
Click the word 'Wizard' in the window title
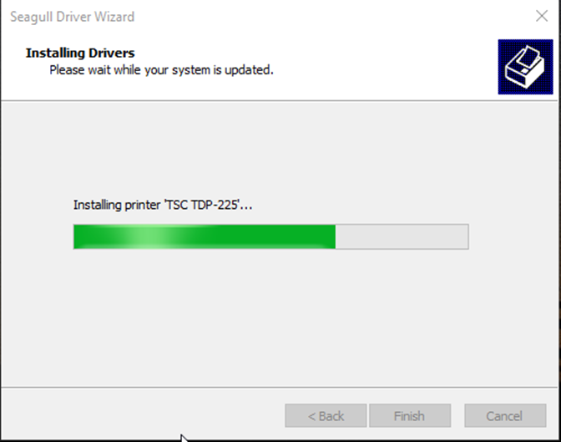point(114,17)
